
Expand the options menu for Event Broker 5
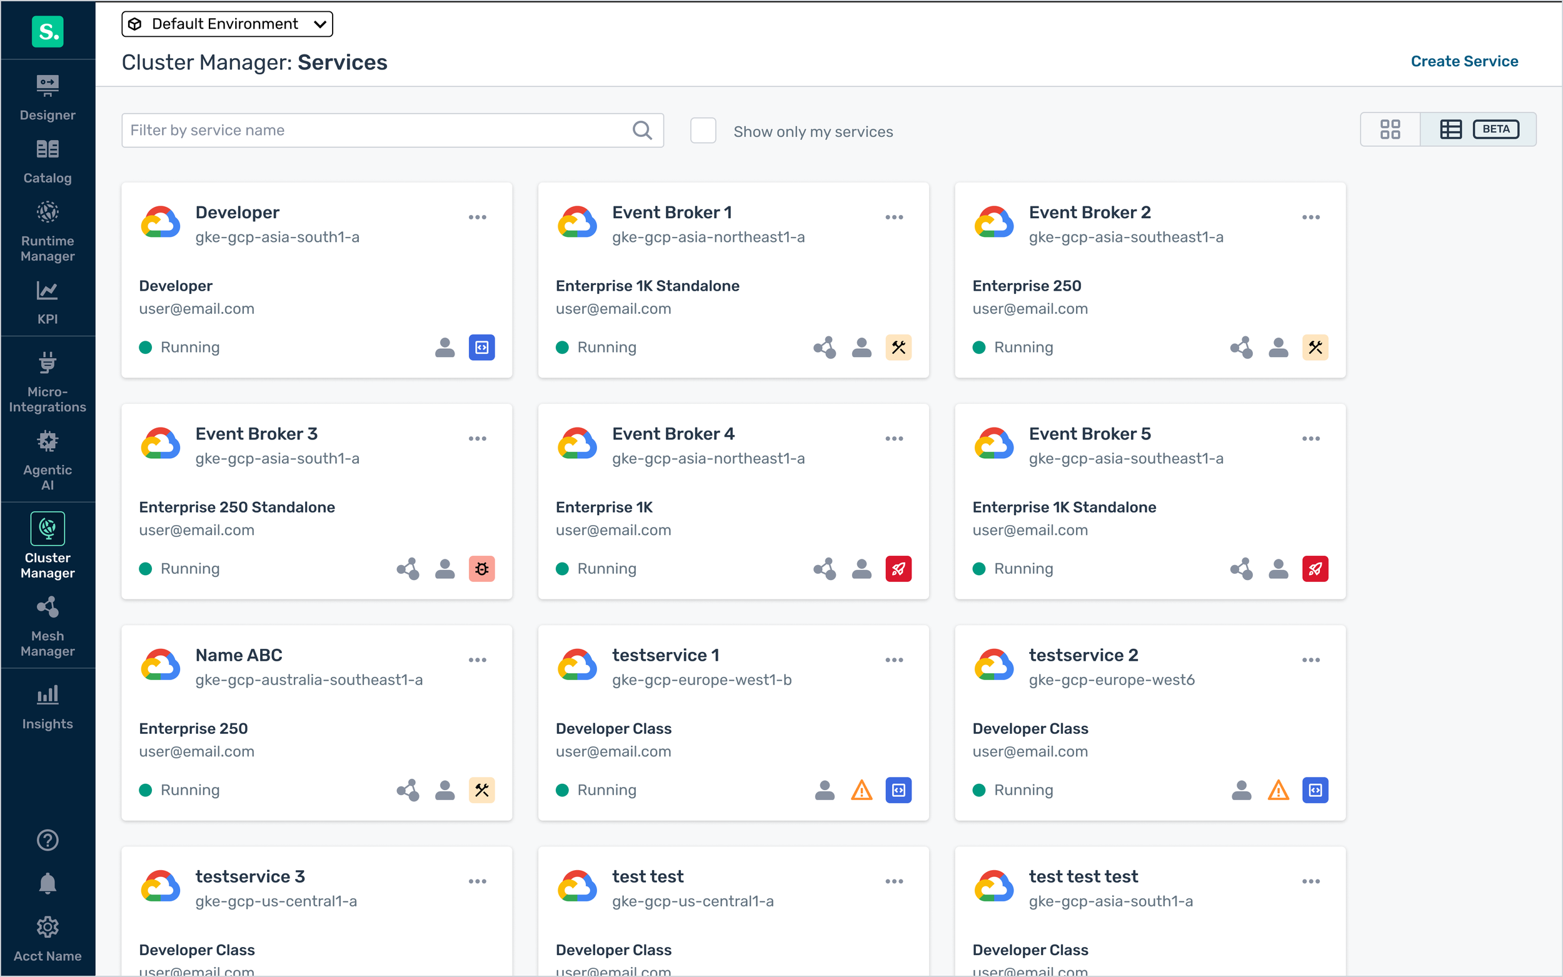click(1310, 438)
